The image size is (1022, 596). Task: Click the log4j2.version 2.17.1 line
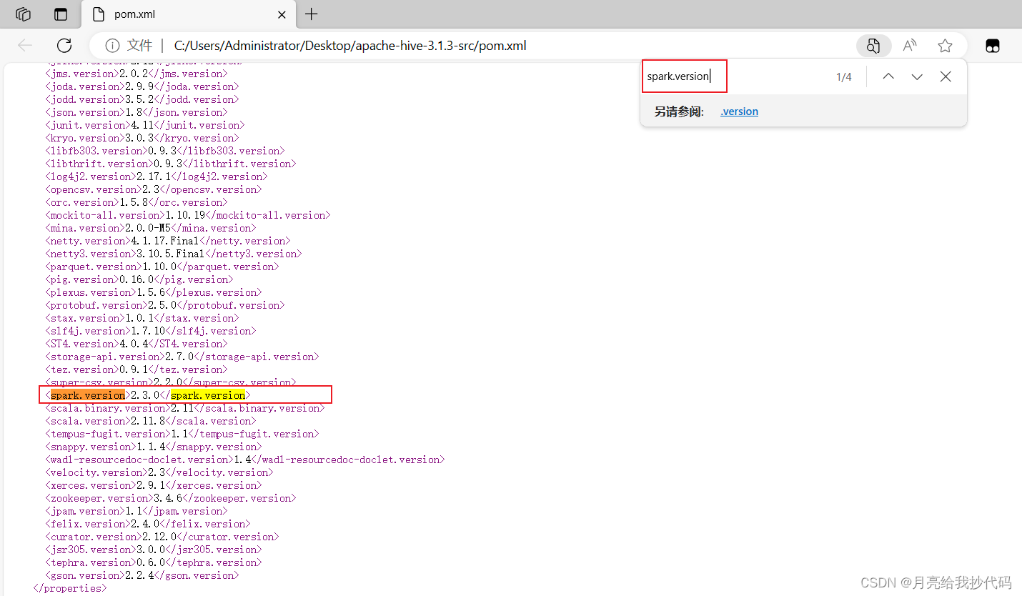[157, 177]
